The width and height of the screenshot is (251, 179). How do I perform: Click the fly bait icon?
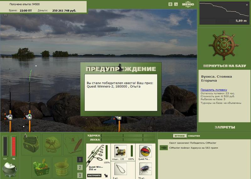coord(146,169)
